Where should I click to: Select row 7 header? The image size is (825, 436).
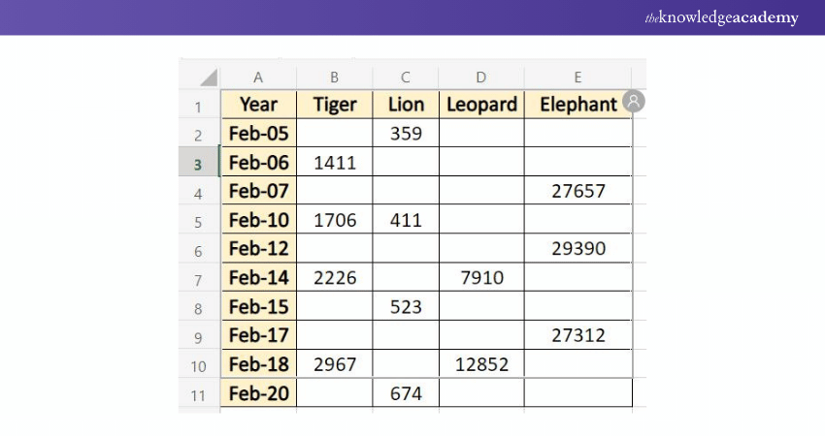click(199, 279)
